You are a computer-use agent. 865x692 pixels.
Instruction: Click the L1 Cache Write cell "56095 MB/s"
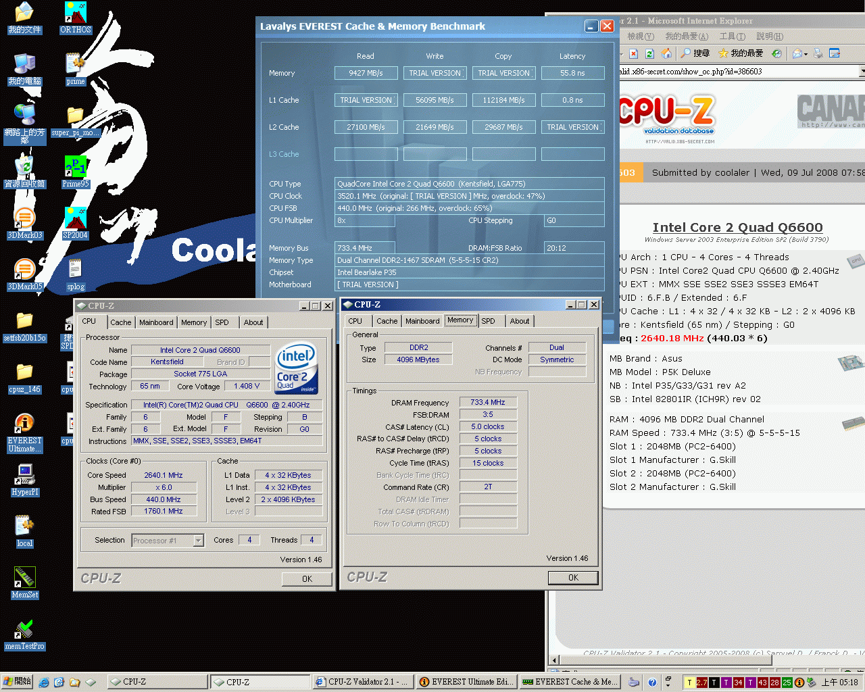point(435,100)
